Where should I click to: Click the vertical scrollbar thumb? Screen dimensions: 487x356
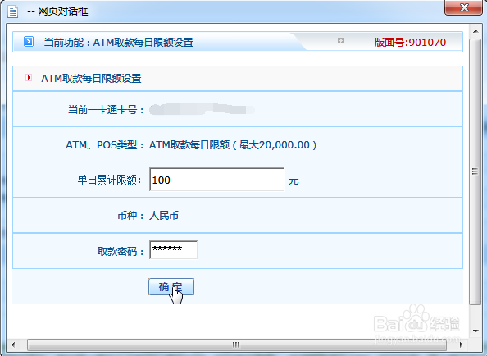pyautogui.click(x=476, y=171)
